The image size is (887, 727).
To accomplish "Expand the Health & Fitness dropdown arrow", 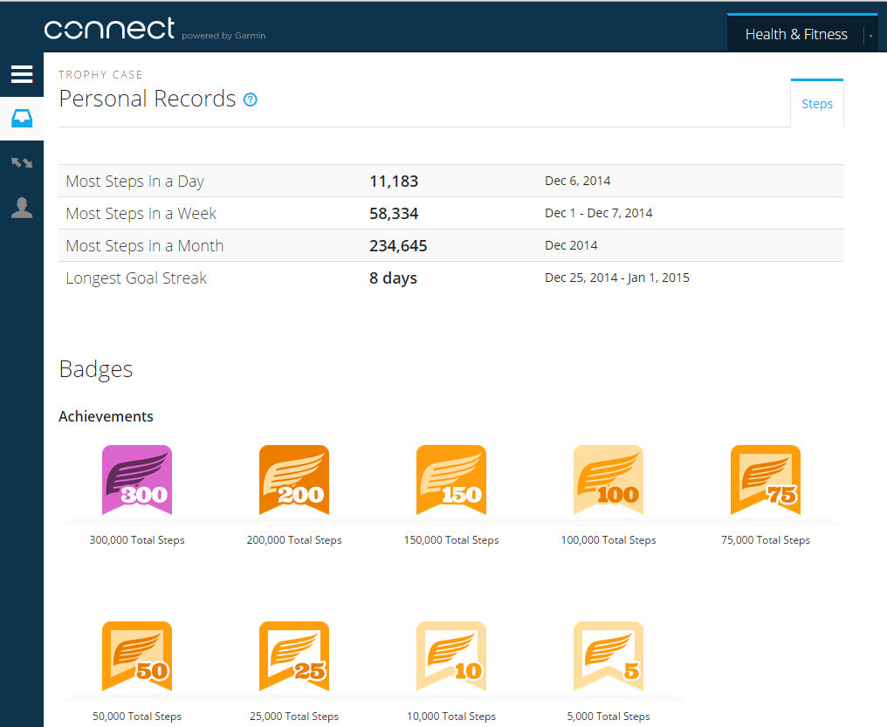I will click(870, 35).
